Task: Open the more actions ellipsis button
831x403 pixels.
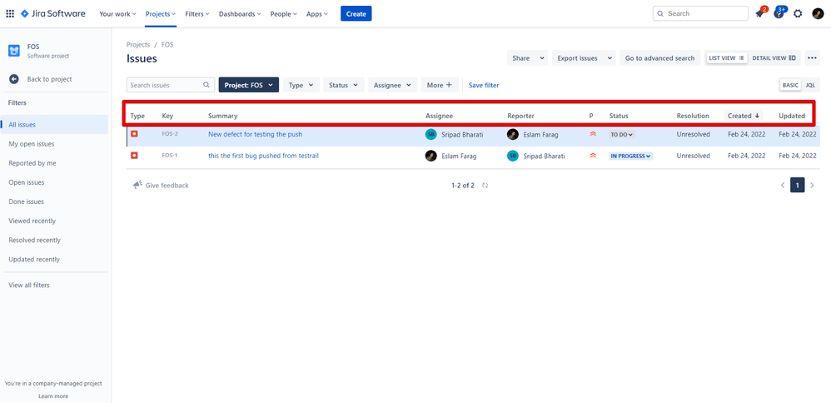Action: (x=812, y=58)
